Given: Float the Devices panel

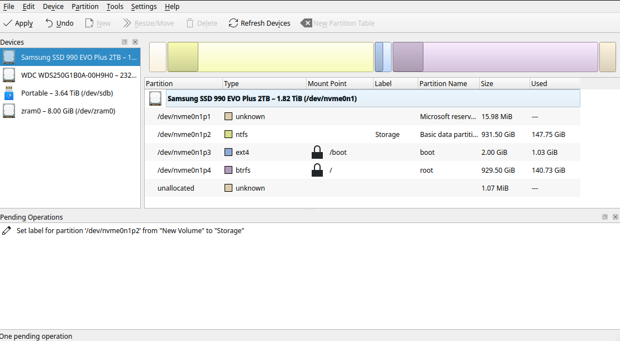Looking at the screenshot, I should tap(125, 42).
